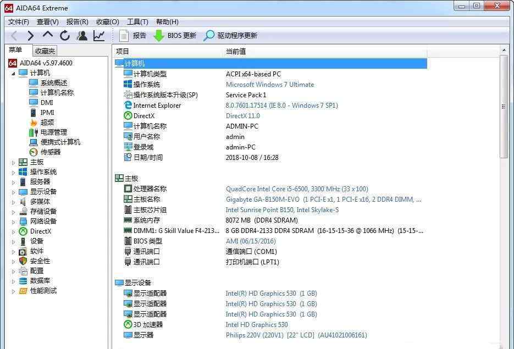This screenshot has width=514, height=349.
Task: Click the 存储设备 storage icon
Action: (x=23, y=212)
